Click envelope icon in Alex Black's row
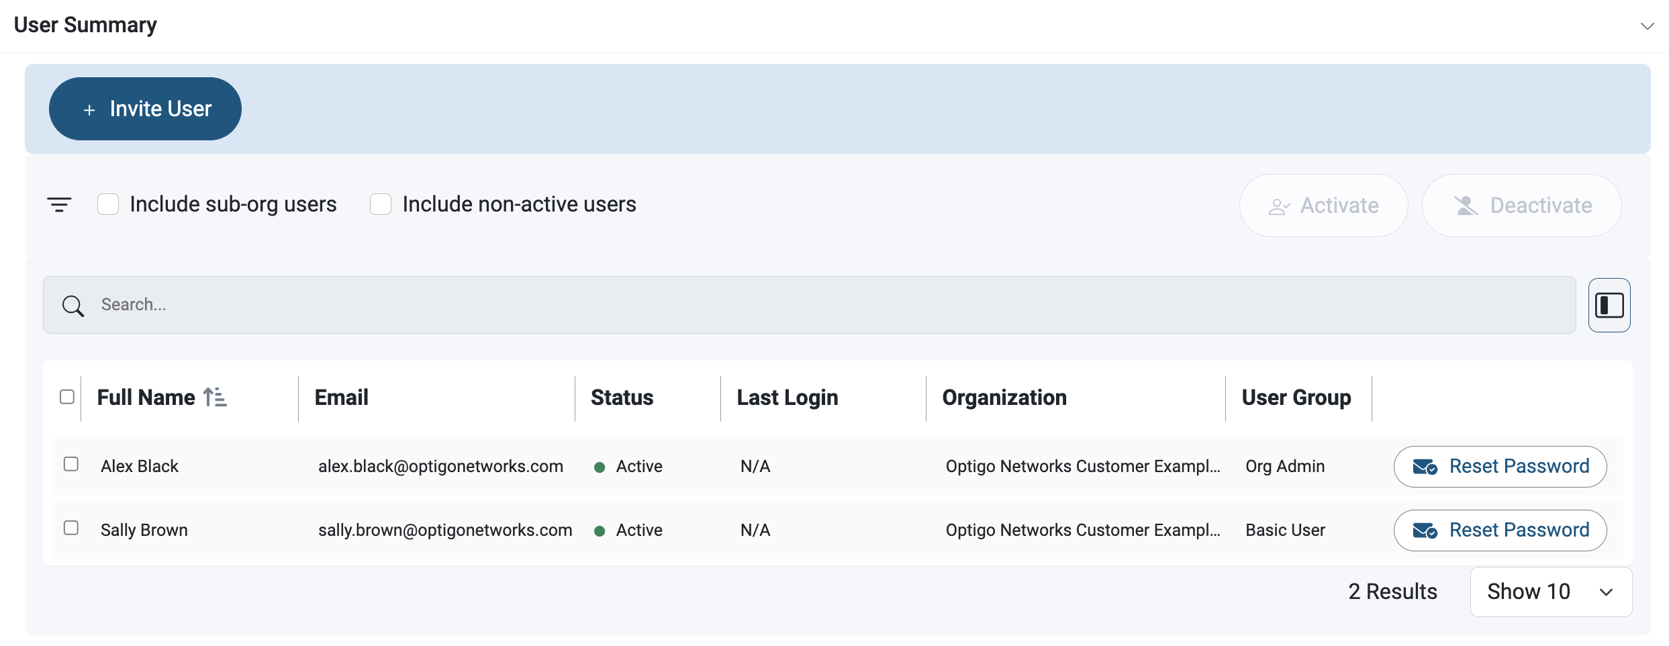Image resolution: width=1669 pixels, height=646 pixels. click(1424, 467)
